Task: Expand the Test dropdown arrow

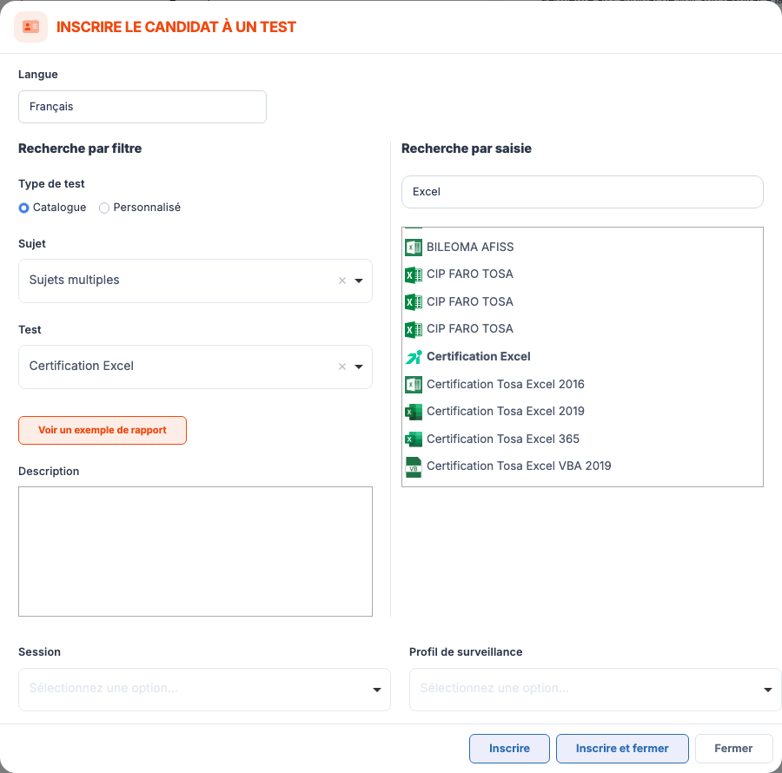Action: click(x=359, y=367)
